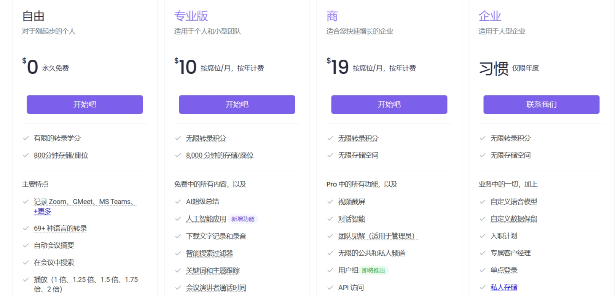Click the 自定义语音模型 feature
The image size is (615, 296).
coord(514,202)
